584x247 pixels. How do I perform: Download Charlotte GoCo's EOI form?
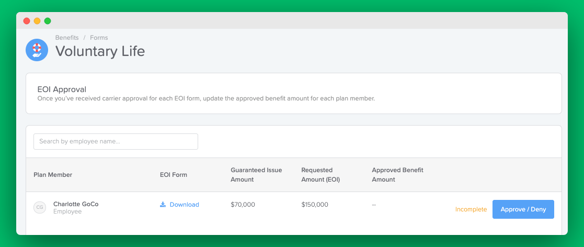179,205
